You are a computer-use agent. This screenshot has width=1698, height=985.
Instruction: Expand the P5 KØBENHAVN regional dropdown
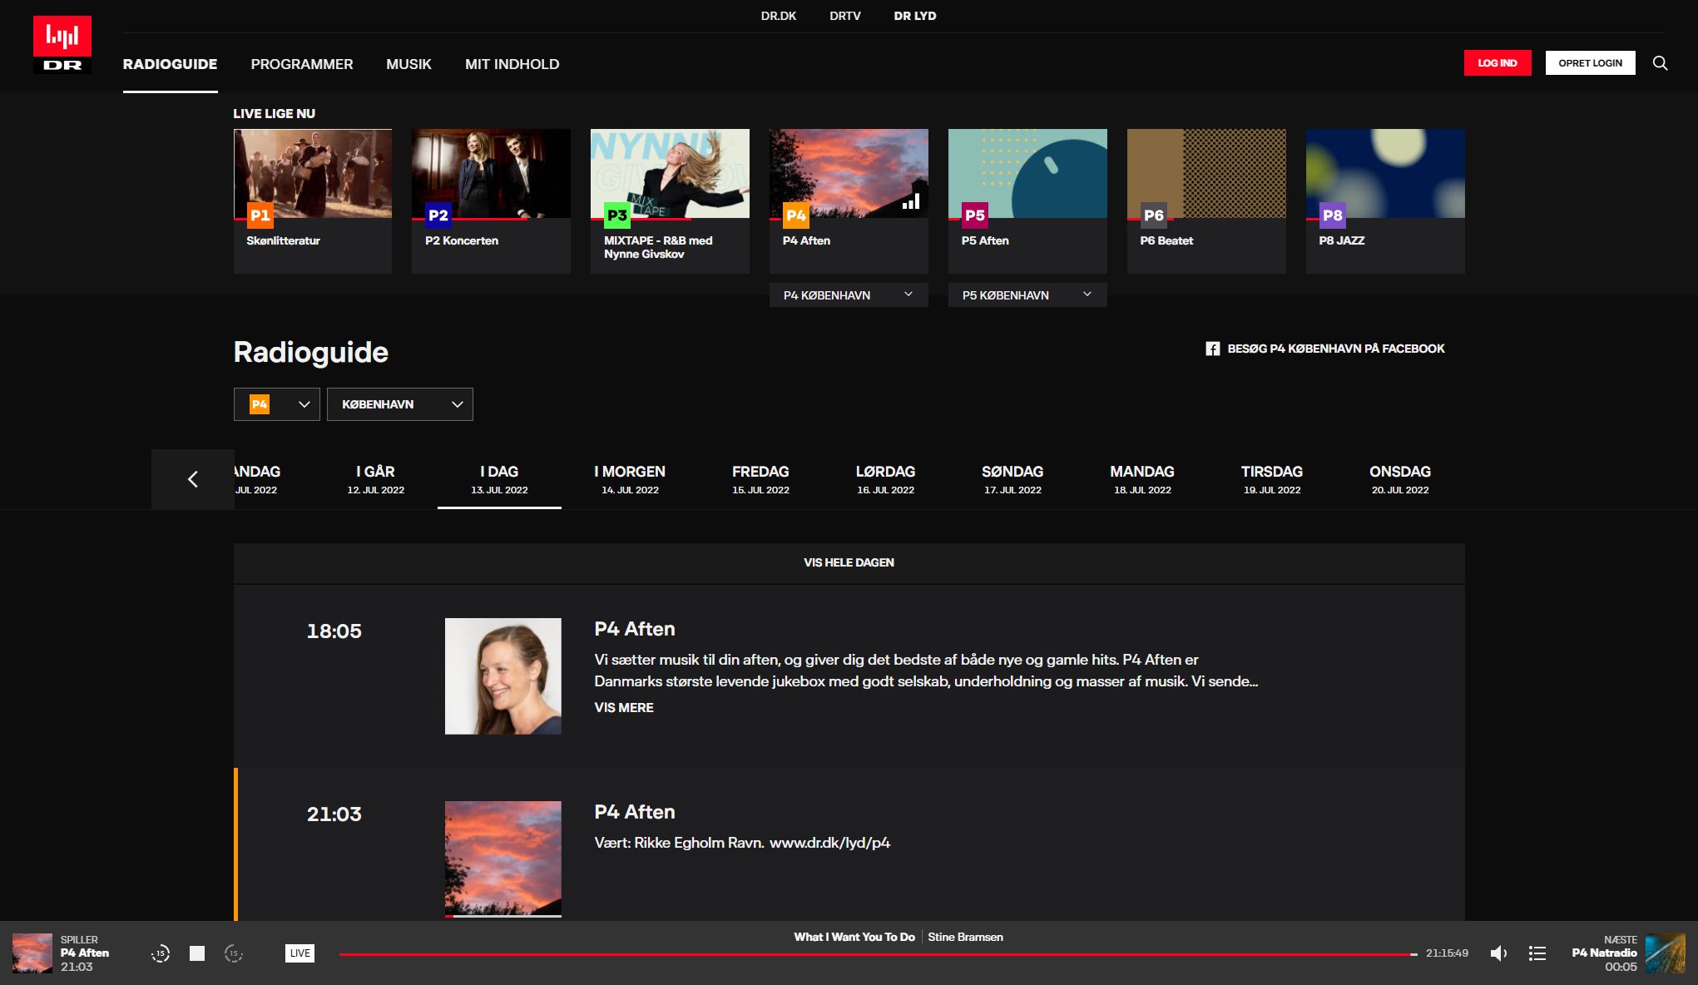(1027, 295)
